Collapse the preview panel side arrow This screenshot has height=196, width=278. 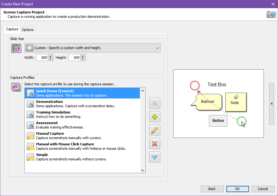coord(271,103)
